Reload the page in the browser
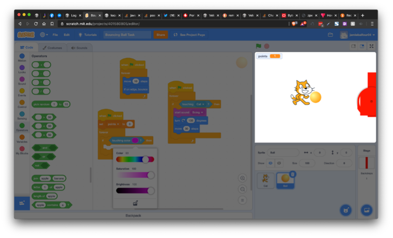The width and height of the screenshot is (393, 238). (36, 24)
